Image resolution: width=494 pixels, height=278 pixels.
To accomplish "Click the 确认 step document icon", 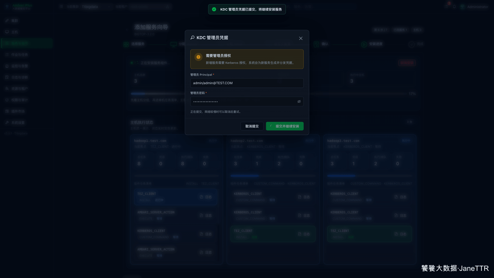I will click(316, 45).
